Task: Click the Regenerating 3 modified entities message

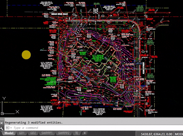Action: [x=34, y=123]
